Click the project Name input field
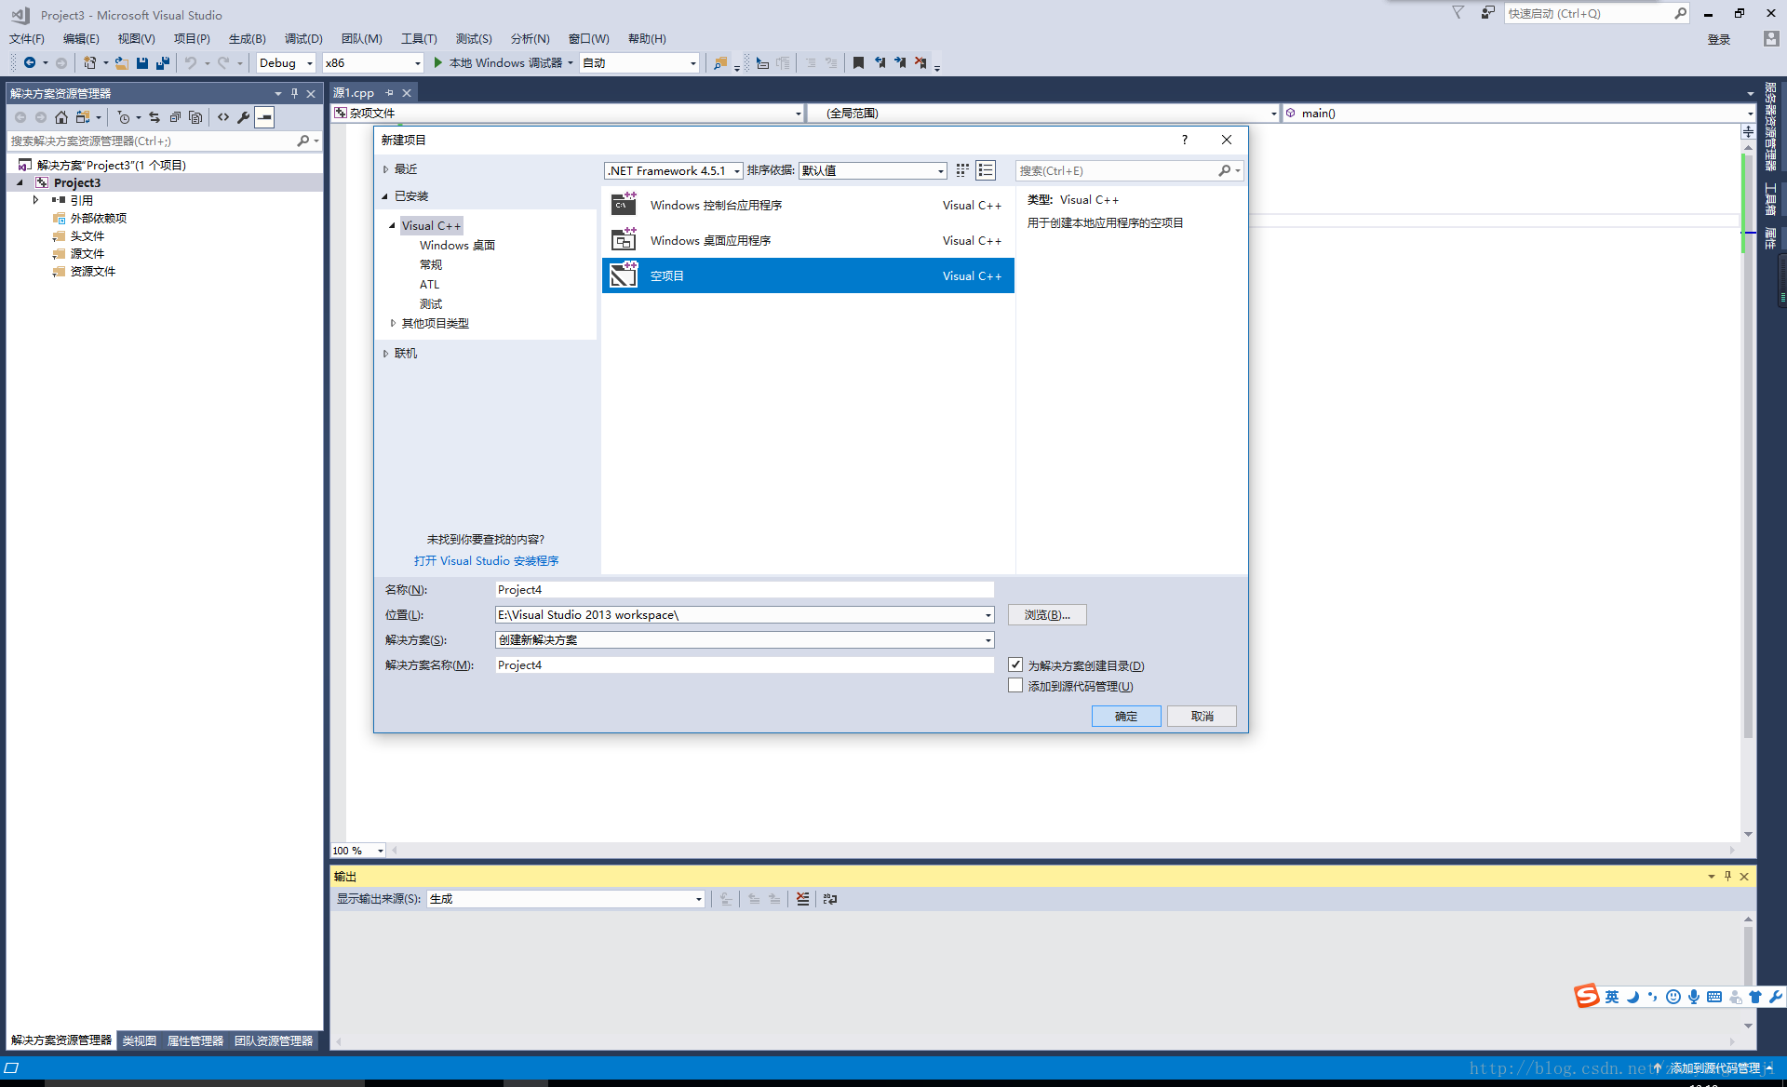 pyautogui.click(x=745, y=590)
